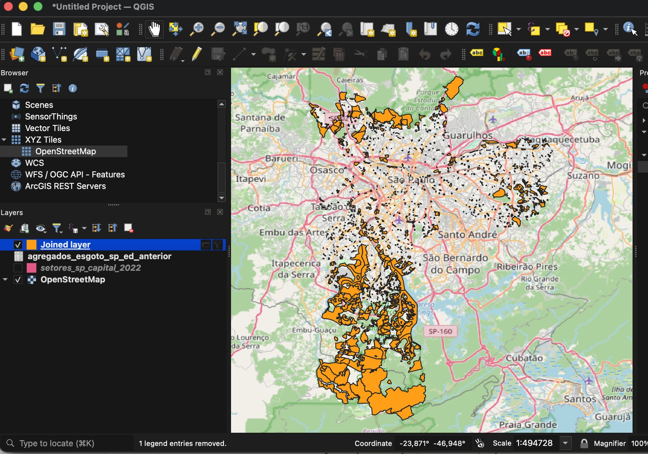Open the Scale preset dropdown
Screen dimensions: 648x454
[x=565, y=443]
